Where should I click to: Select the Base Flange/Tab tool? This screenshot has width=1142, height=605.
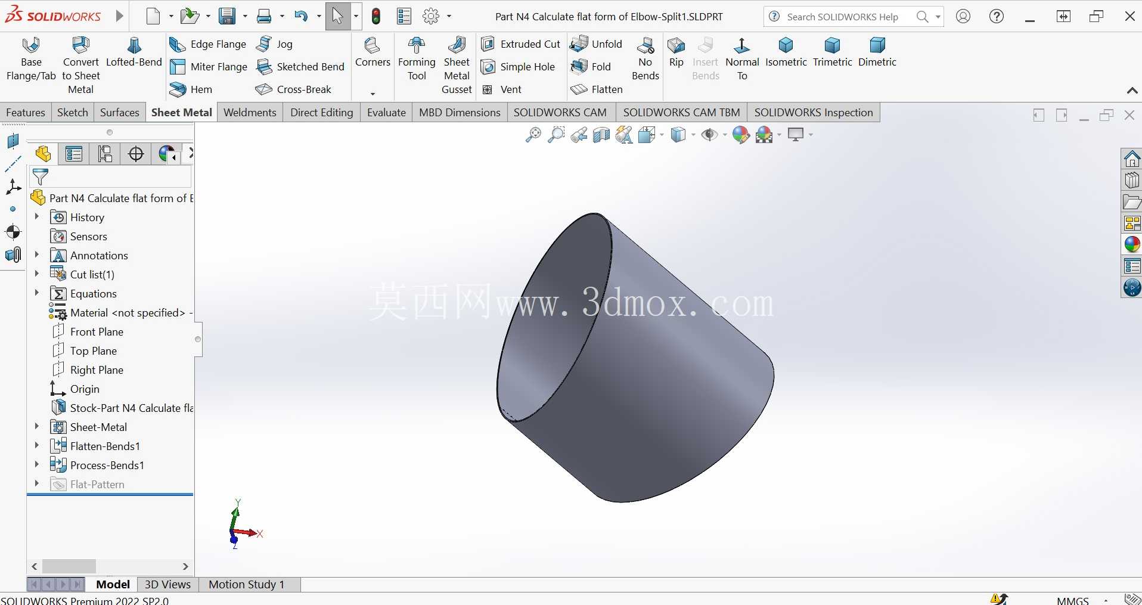click(31, 59)
